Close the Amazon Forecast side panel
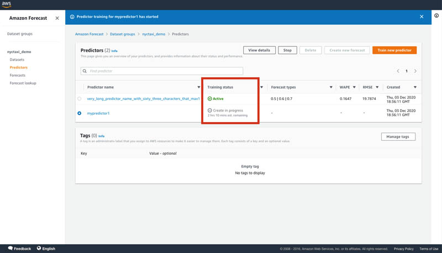 pyautogui.click(x=57, y=18)
